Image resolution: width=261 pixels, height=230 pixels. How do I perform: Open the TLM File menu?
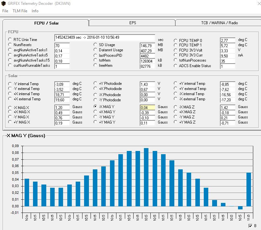click(x=20, y=11)
